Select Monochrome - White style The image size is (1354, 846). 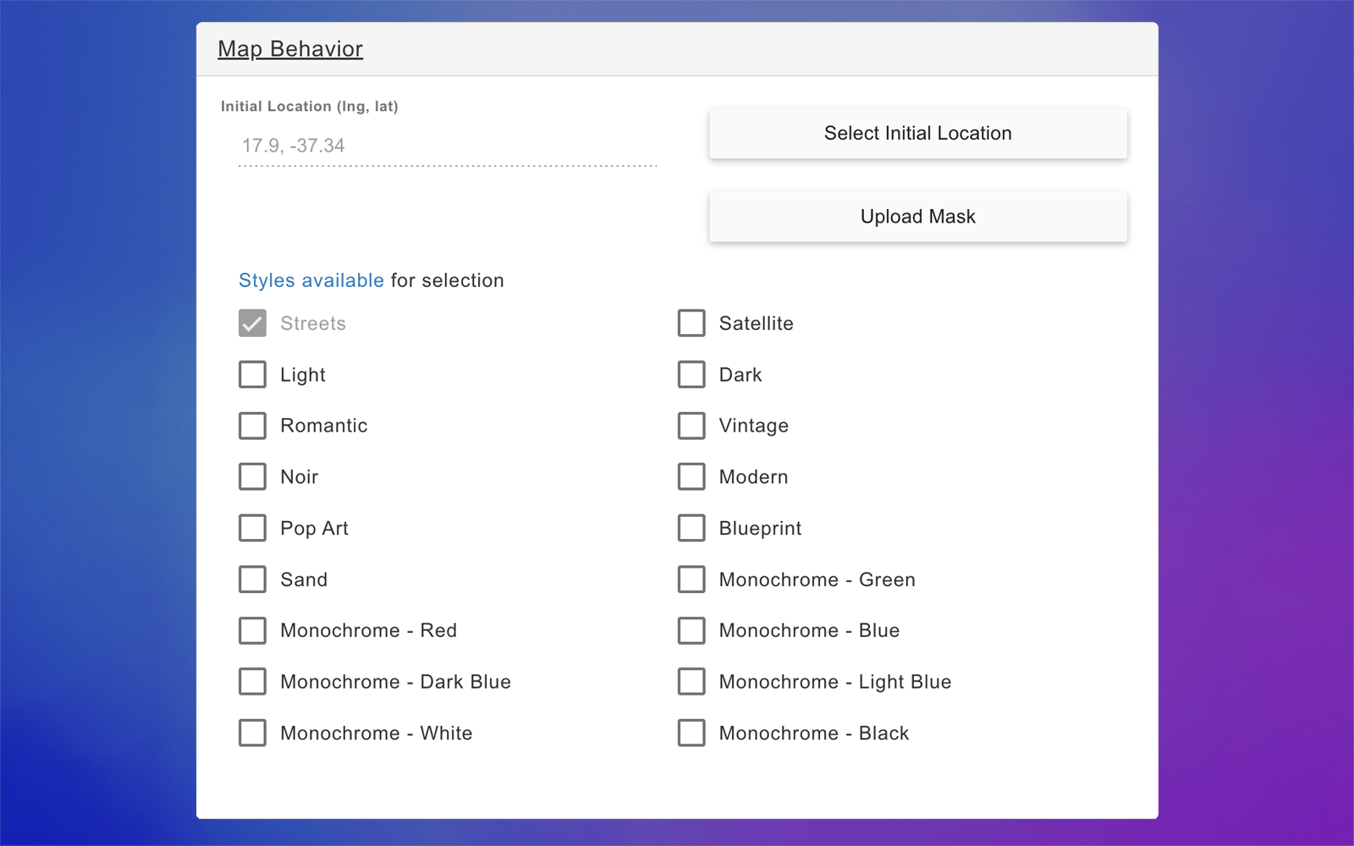[x=252, y=733]
